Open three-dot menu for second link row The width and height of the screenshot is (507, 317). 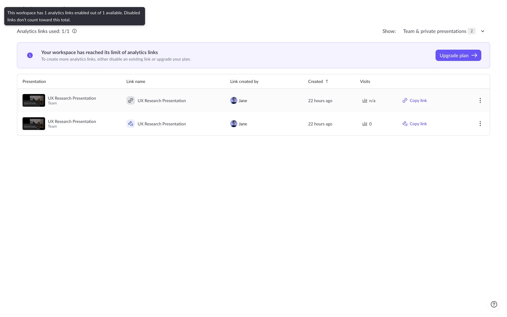(x=480, y=124)
